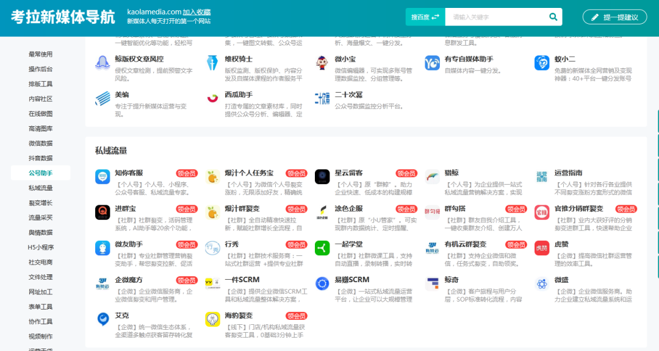Image resolution: width=659 pixels, height=351 pixels.
Task: Click the 有专自媒体助手 icon
Action: point(432,63)
